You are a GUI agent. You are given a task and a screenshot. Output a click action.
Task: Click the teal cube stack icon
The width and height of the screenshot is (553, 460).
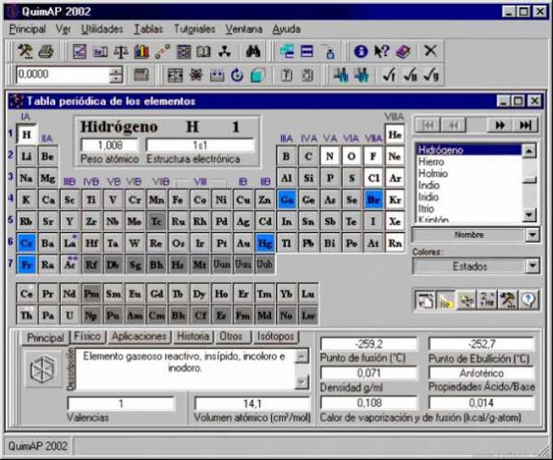click(x=258, y=75)
